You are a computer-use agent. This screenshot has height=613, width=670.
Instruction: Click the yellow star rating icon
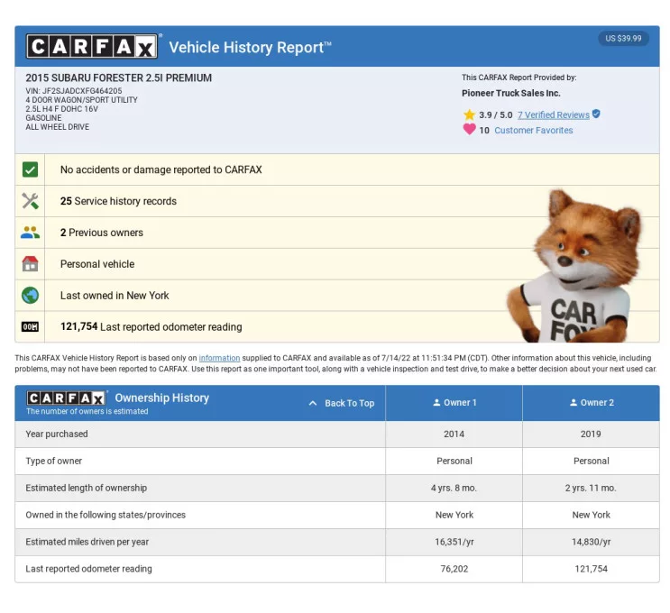(x=469, y=115)
